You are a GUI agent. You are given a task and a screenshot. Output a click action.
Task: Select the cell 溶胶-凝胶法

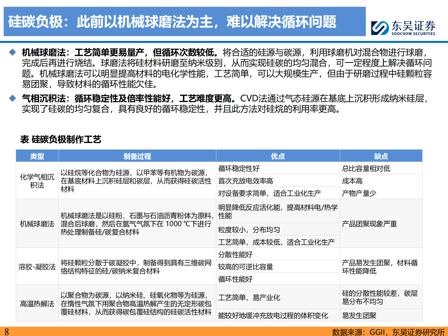pyautogui.click(x=37, y=267)
